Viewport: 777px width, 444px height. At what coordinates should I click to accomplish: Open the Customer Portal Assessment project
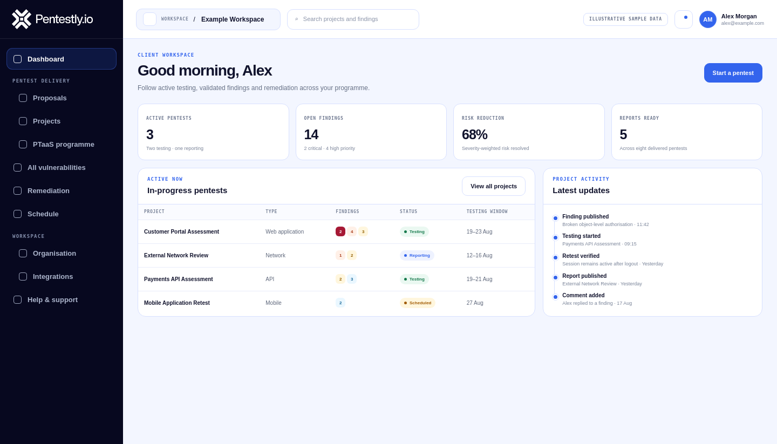(x=181, y=232)
